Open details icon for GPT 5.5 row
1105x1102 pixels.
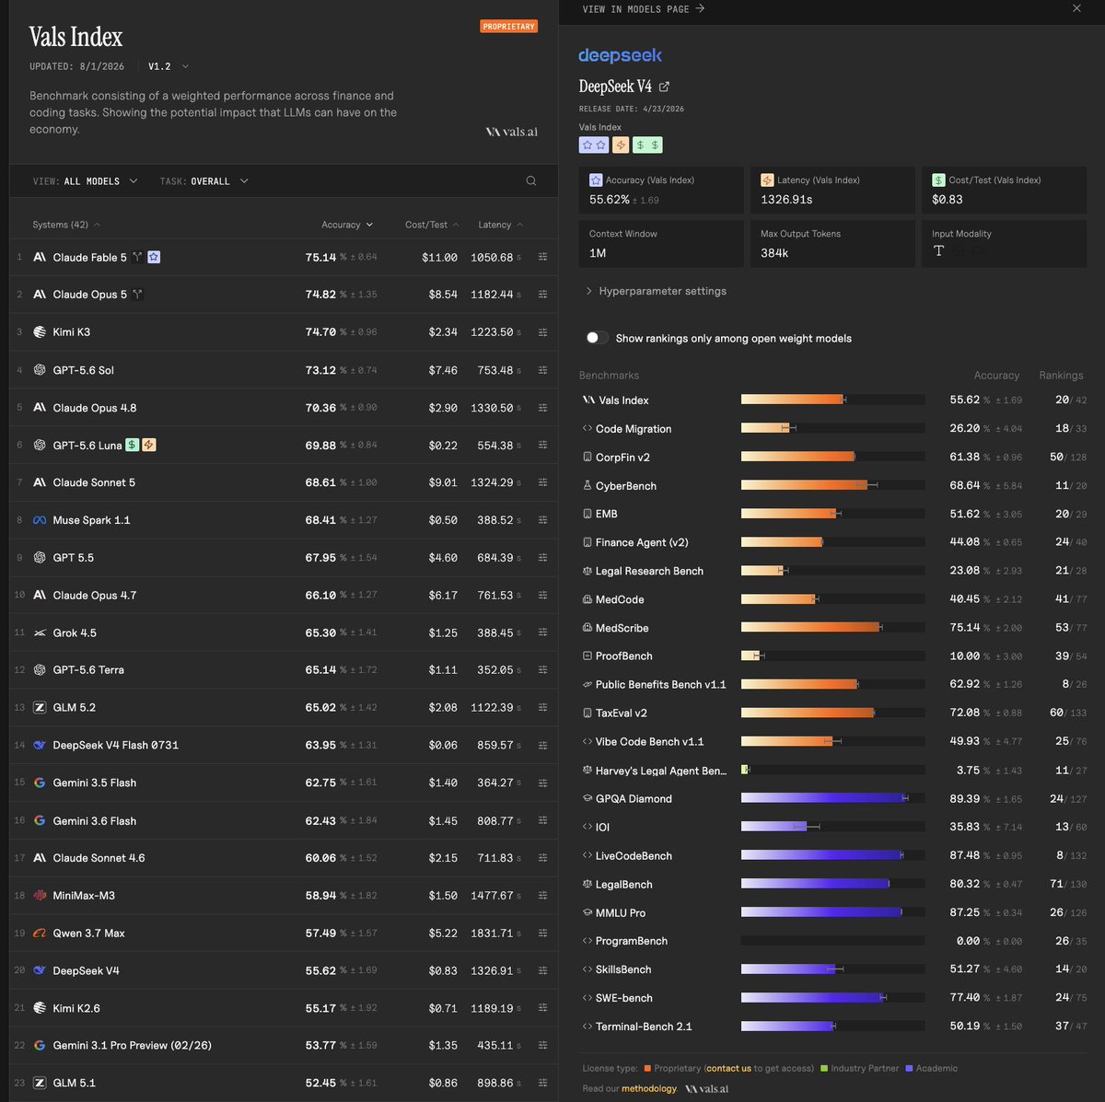click(542, 558)
